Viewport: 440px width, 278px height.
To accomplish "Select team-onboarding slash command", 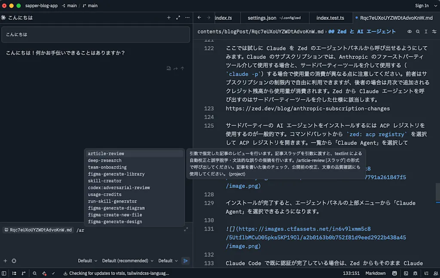I will [x=134, y=167].
